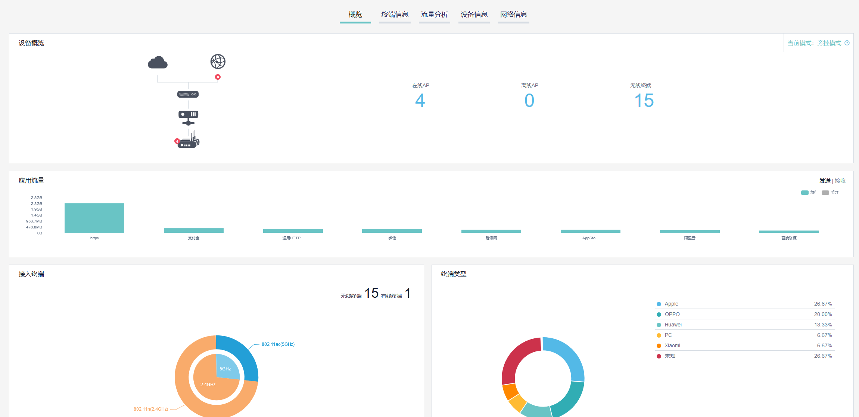Open the 流量分析 tab
859x417 pixels.
coord(434,15)
